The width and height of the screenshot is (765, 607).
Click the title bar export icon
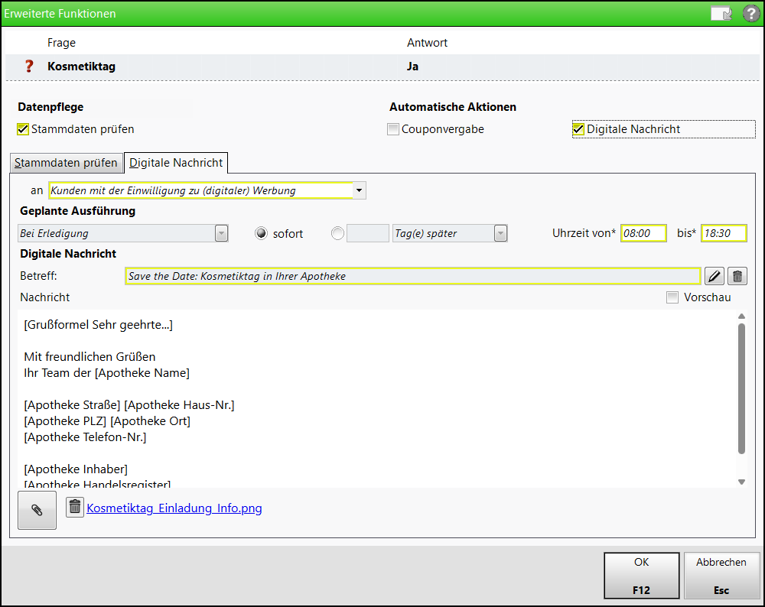click(721, 14)
